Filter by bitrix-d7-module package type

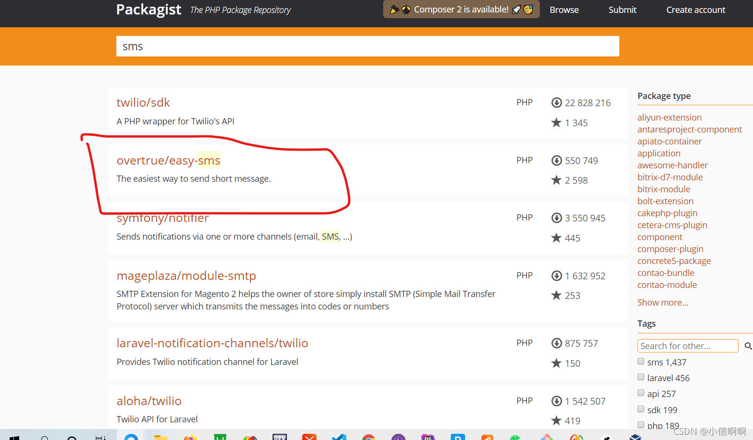point(670,177)
